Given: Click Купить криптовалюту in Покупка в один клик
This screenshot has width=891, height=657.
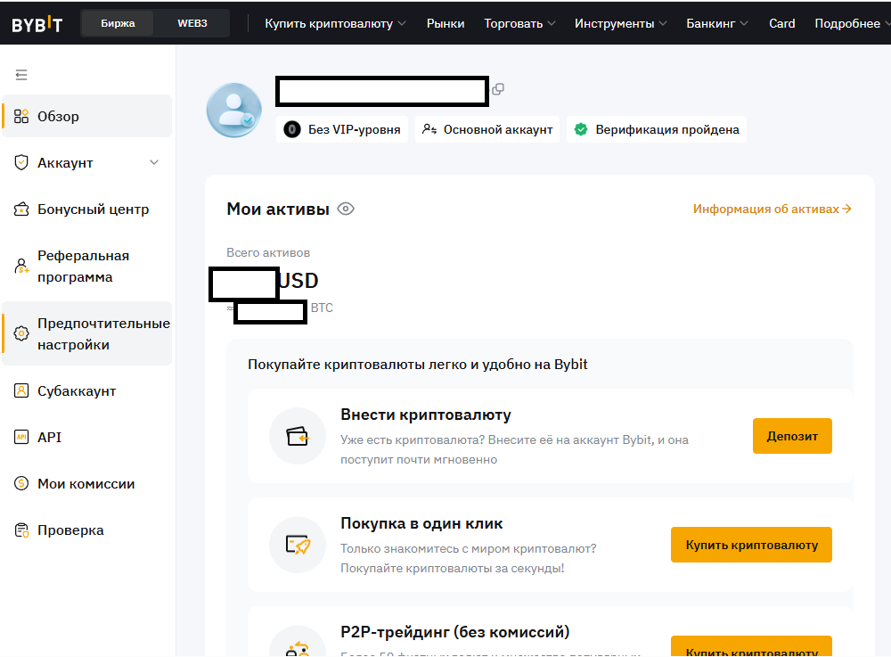Looking at the screenshot, I should 751,545.
